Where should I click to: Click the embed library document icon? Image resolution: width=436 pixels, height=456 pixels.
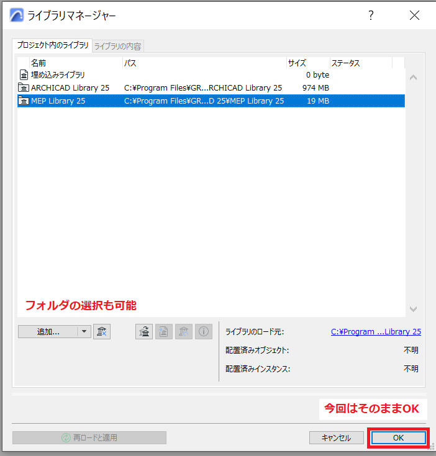(163, 331)
